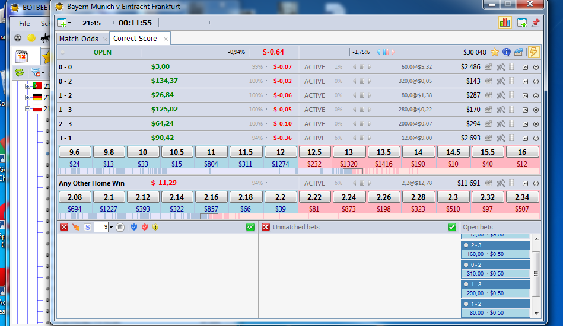Click the Open bets scrollbar up arrow
This screenshot has height=326, width=563.
[x=536, y=239]
